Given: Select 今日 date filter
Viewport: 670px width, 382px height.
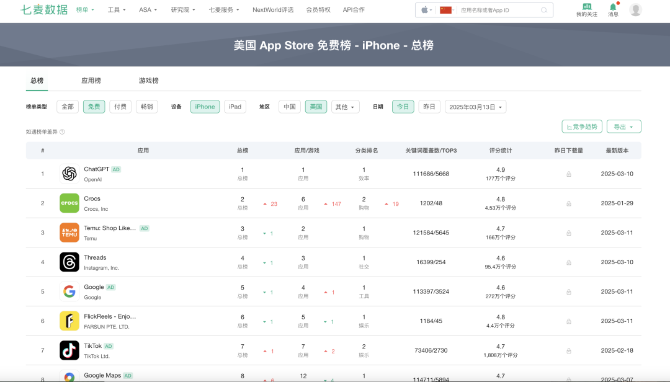Looking at the screenshot, I should (x=403, y=107).
